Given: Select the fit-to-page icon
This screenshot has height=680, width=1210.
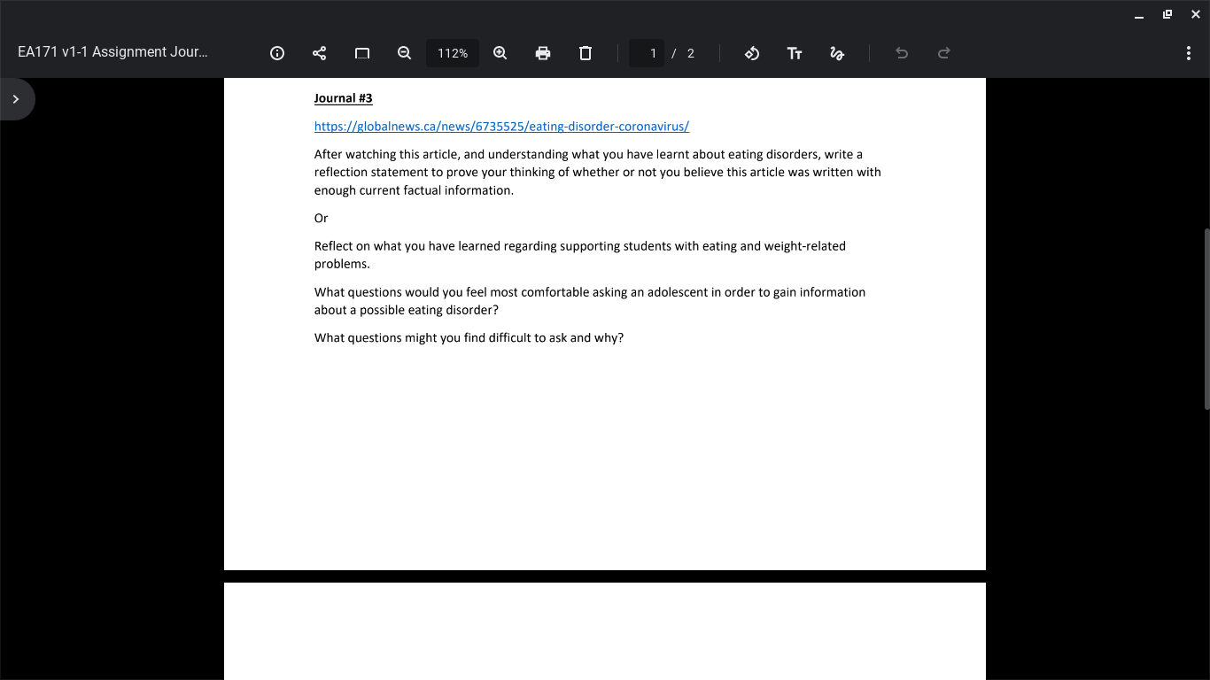Looking at the screenshot, I should coord(361,53).
